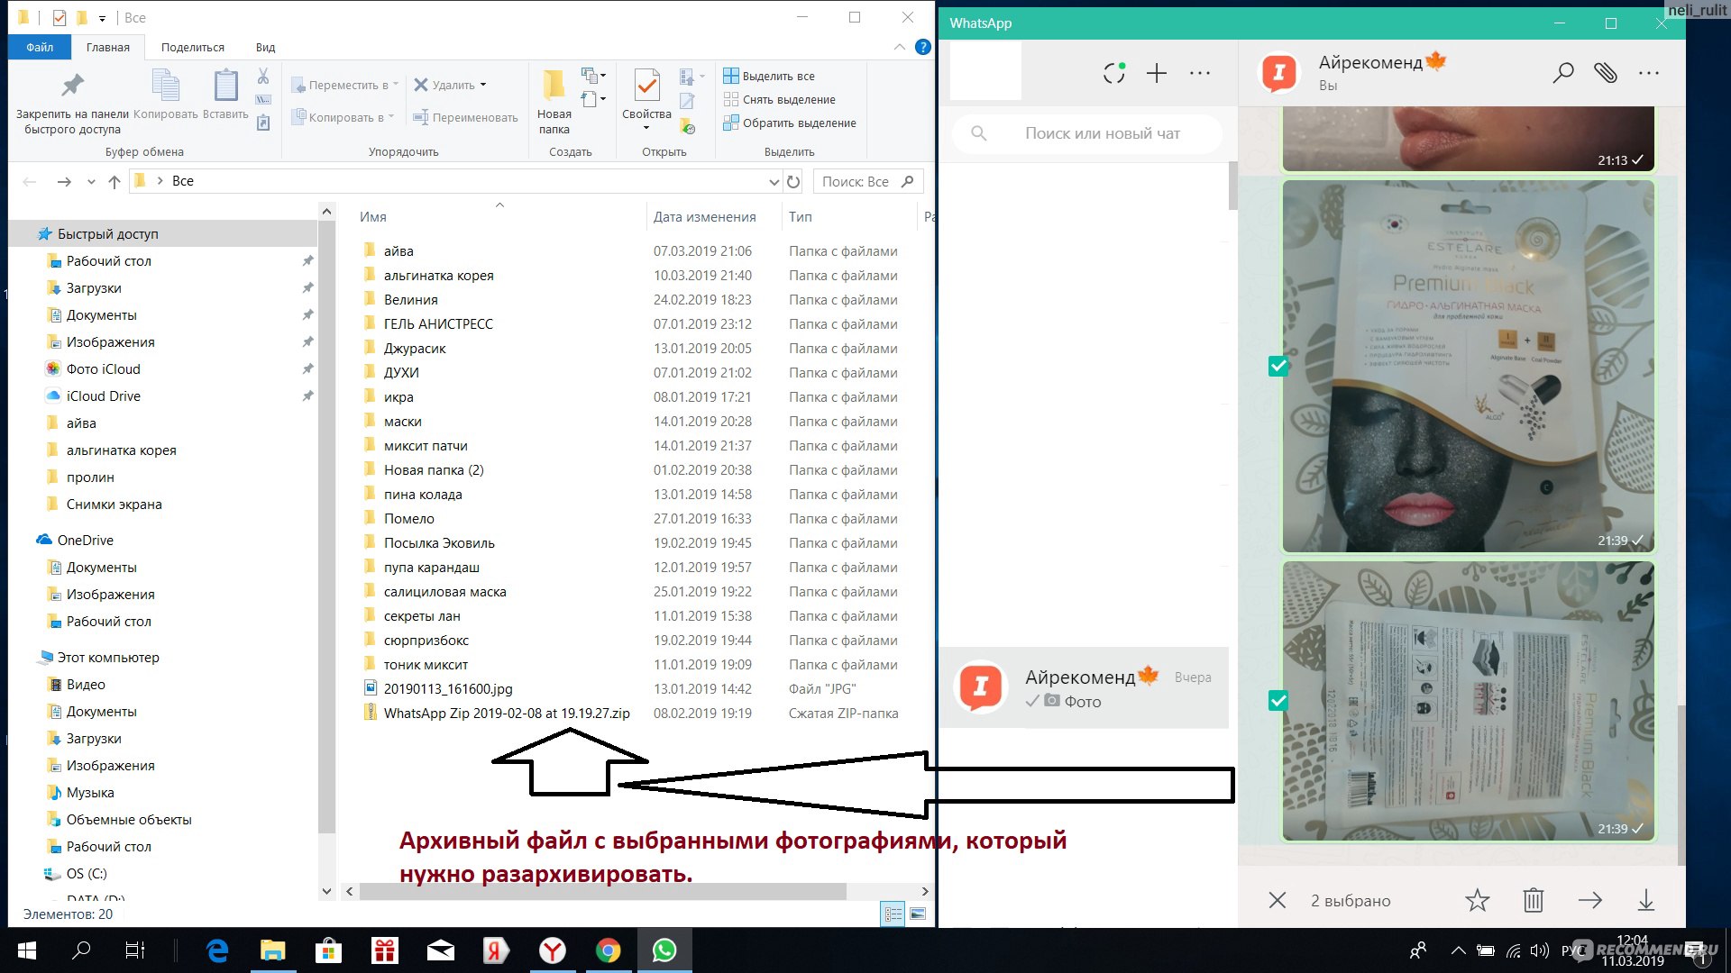Open Microsoft Edge from taskbar
1731x973 pixels.
[x=217, y=950]
